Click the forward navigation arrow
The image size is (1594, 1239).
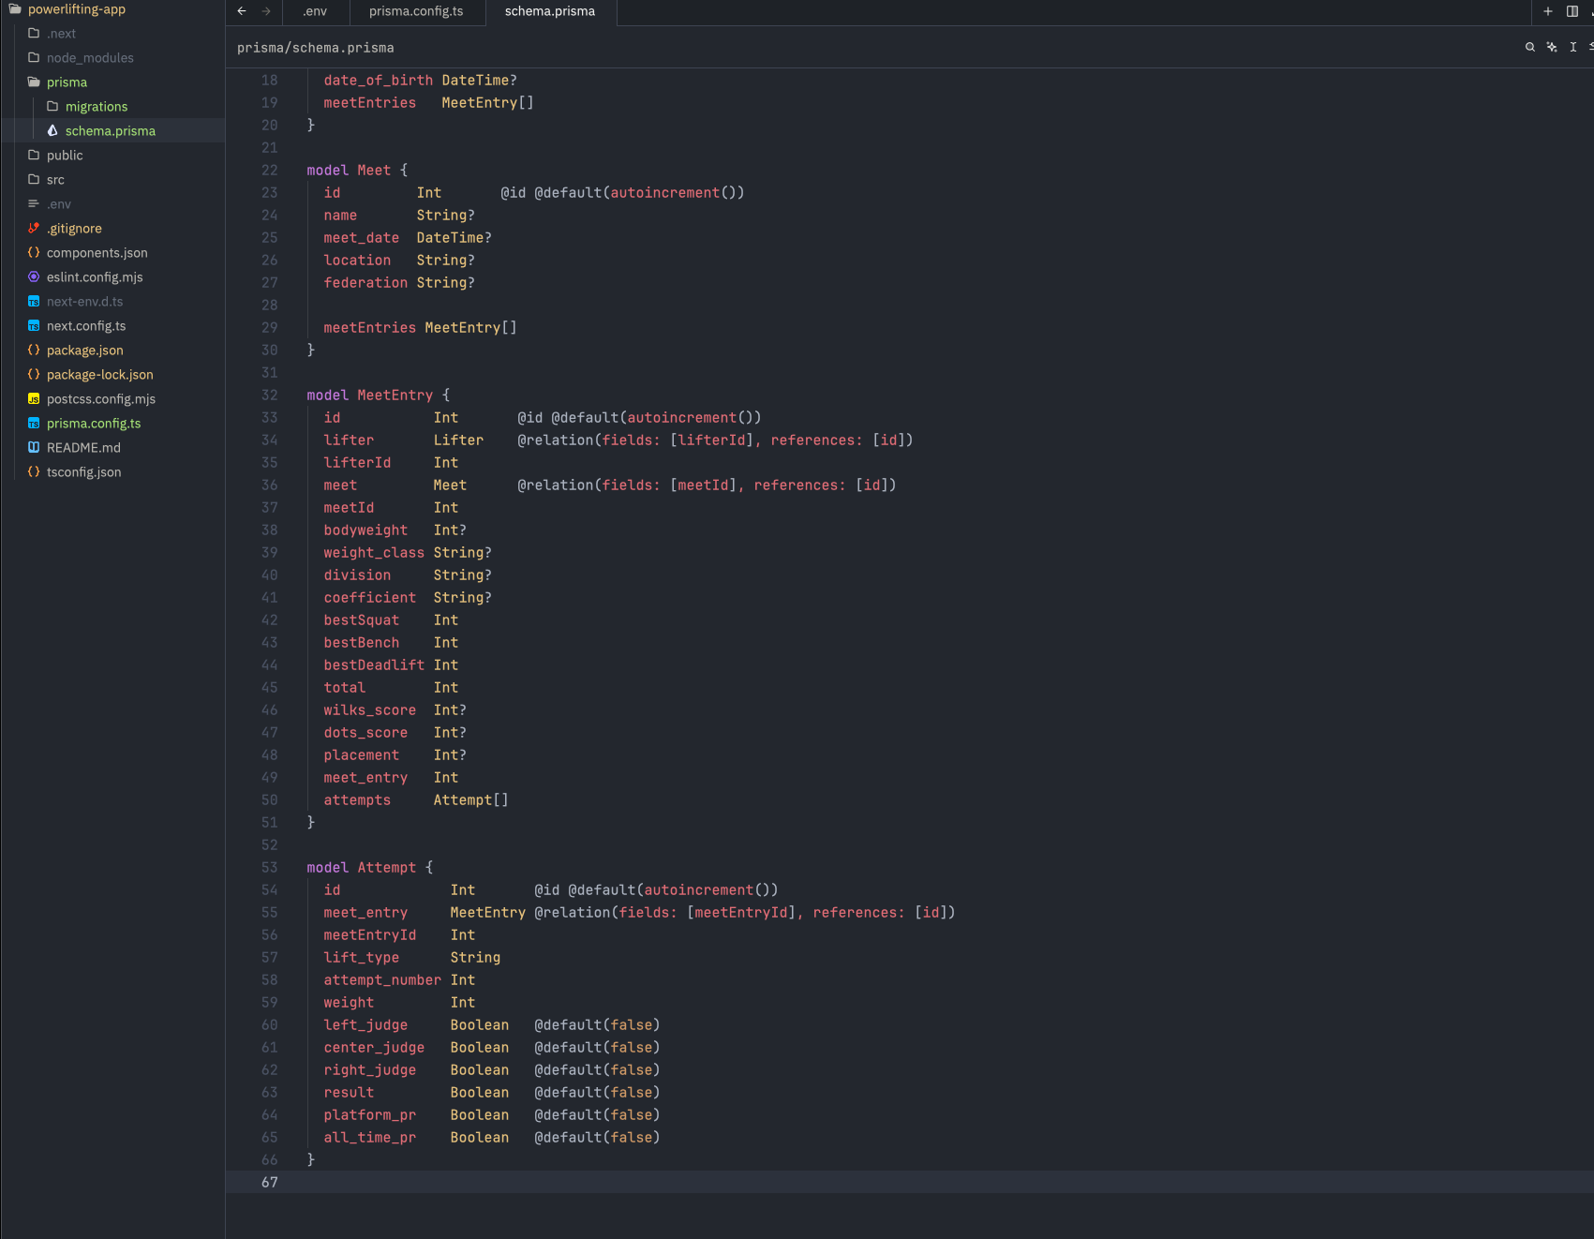[265, 11]
